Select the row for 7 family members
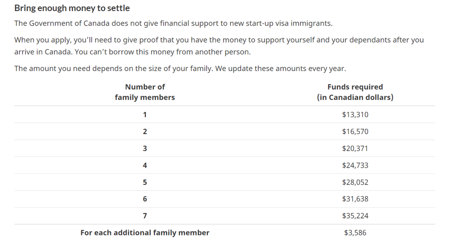This screenshot has width=460, height=246. (225, 216)
